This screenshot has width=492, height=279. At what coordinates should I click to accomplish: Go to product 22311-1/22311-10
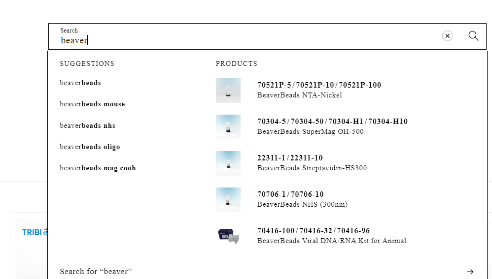(290, 158)
